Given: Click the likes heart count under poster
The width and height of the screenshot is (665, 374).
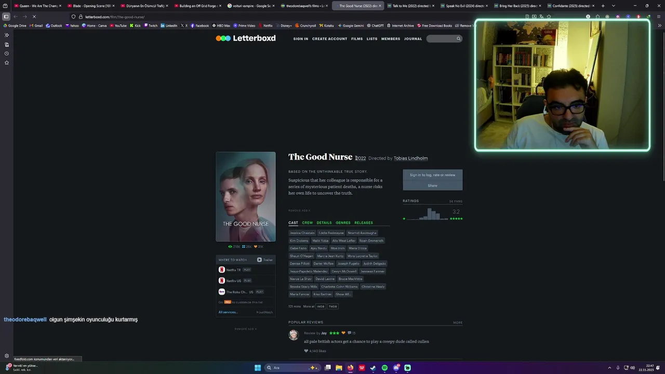Looking at the screenshot, I should click(259, 247).
